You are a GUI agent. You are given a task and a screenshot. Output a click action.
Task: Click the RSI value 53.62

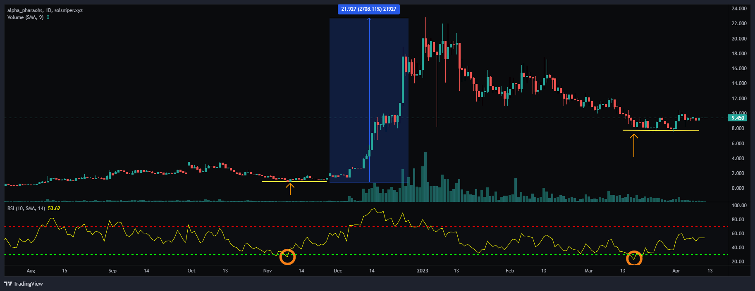click(54, 208)
